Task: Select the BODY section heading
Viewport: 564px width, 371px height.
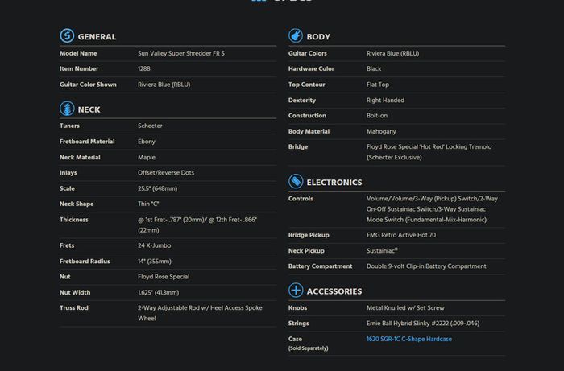Action: tap(318, 37)
